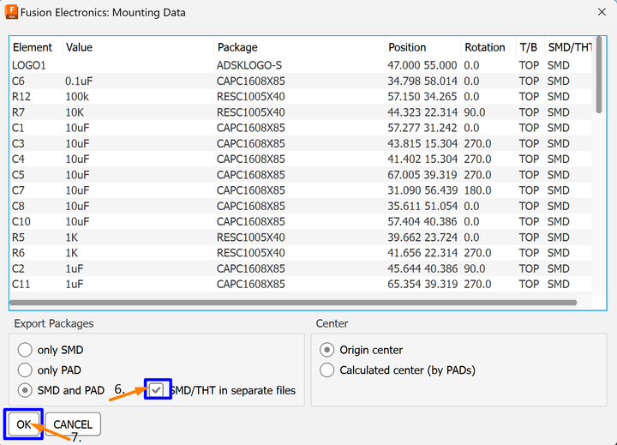Click position 57.150 34.265 cell
The height and width of the screenshot is (445, 617).
422,97
